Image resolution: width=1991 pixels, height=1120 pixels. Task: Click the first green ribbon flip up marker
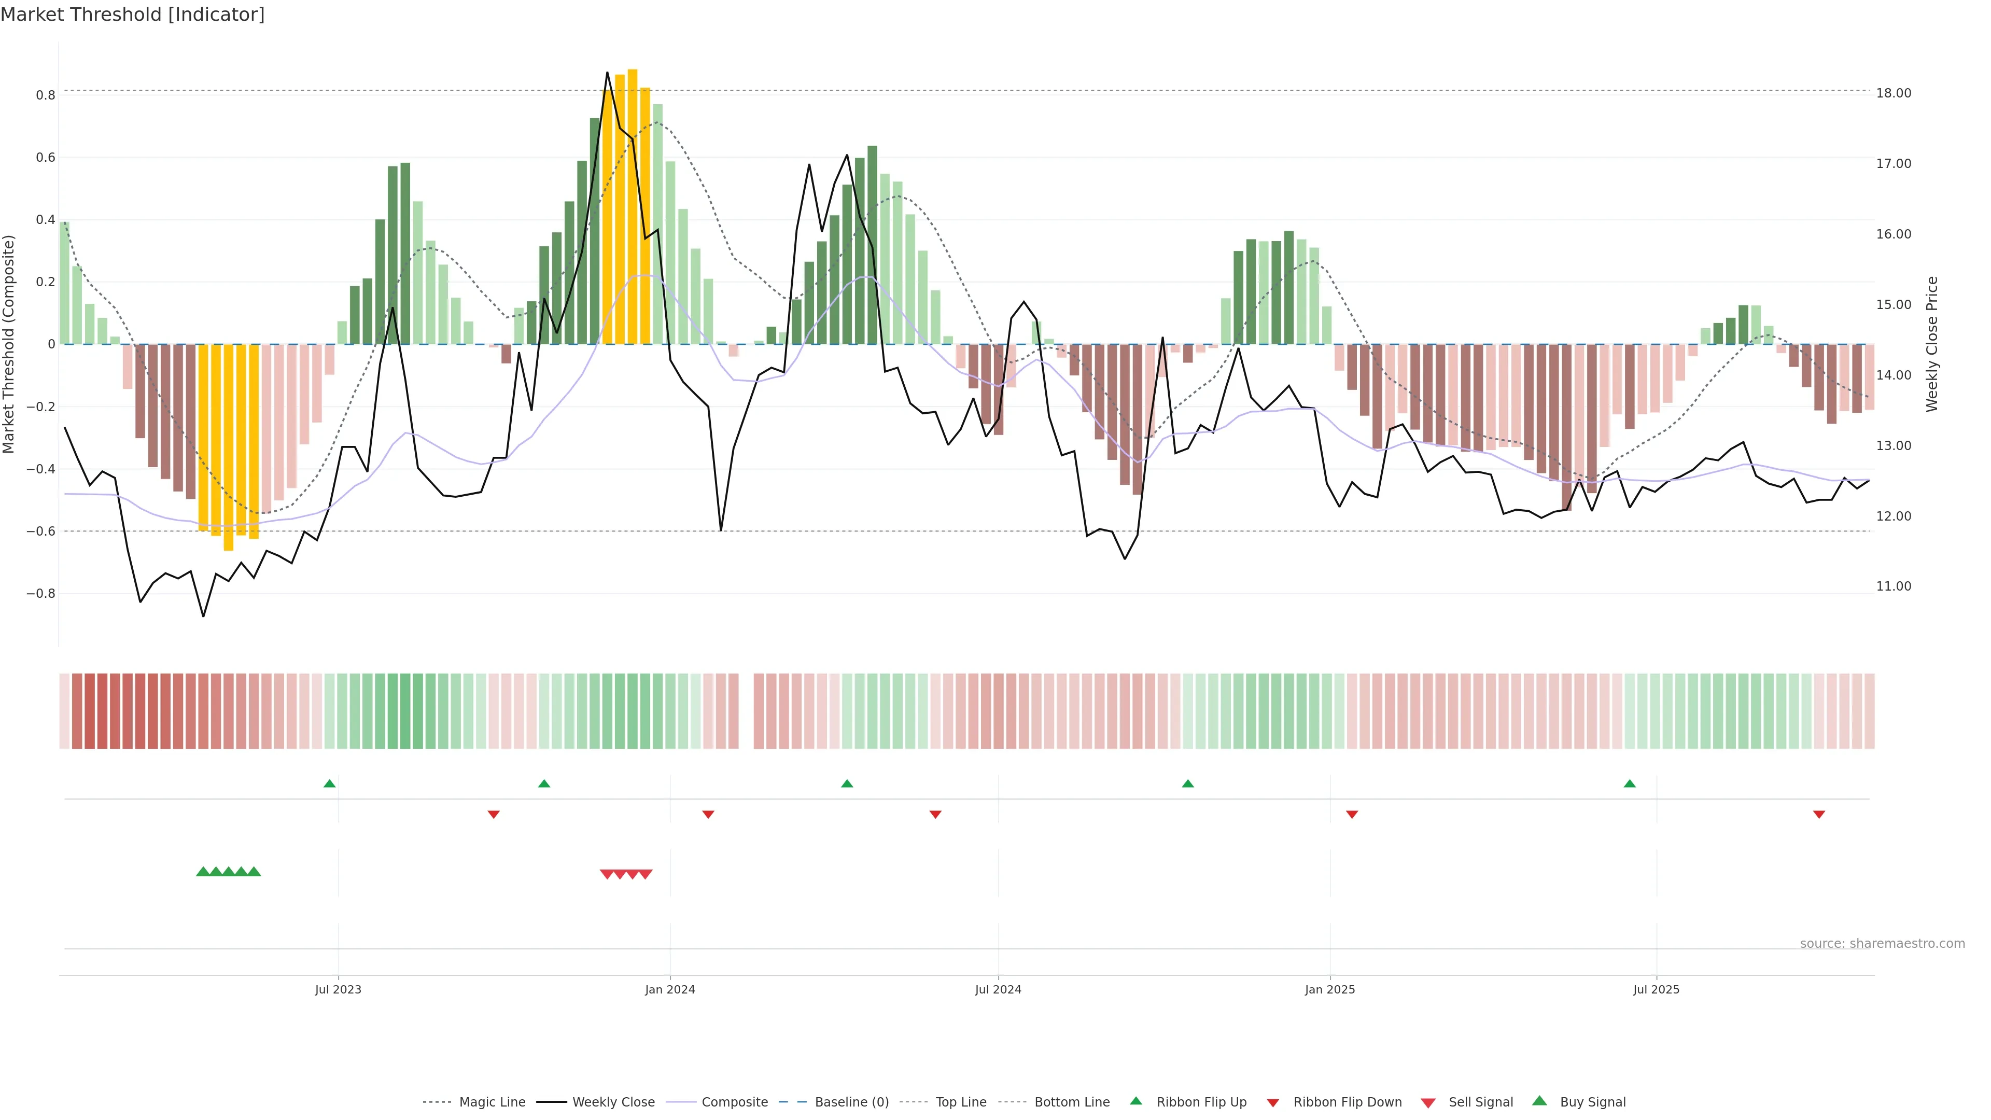coord(329,784)
